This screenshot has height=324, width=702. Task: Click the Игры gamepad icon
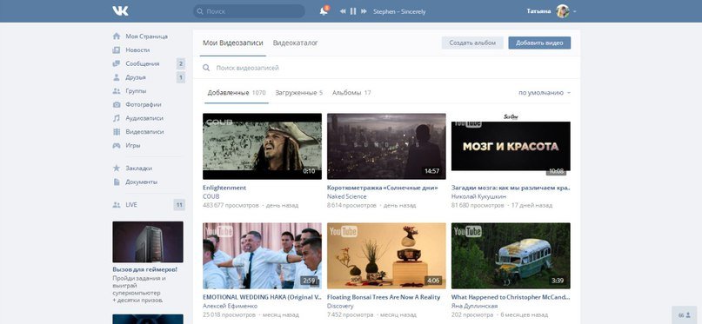coord(117,145)
